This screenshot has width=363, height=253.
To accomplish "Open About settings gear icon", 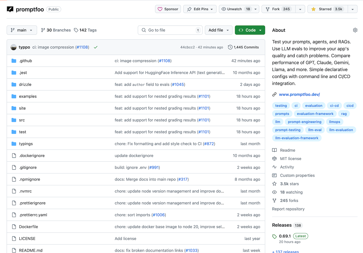I will (x=355, y=30).
